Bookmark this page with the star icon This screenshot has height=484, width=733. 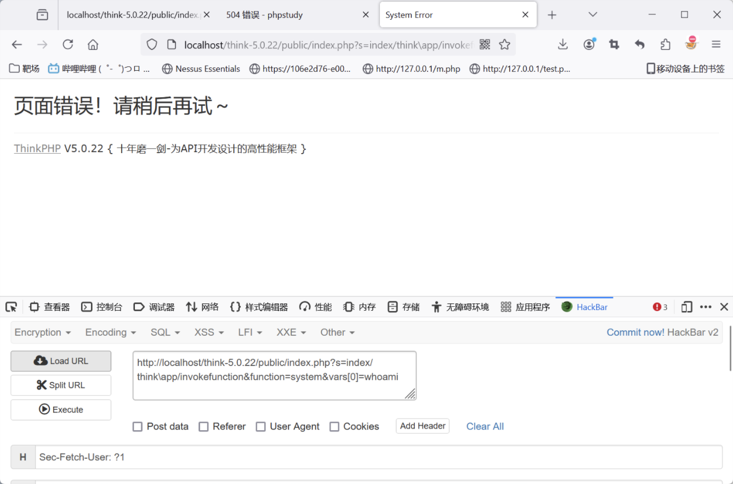click(x=505, y=44)
